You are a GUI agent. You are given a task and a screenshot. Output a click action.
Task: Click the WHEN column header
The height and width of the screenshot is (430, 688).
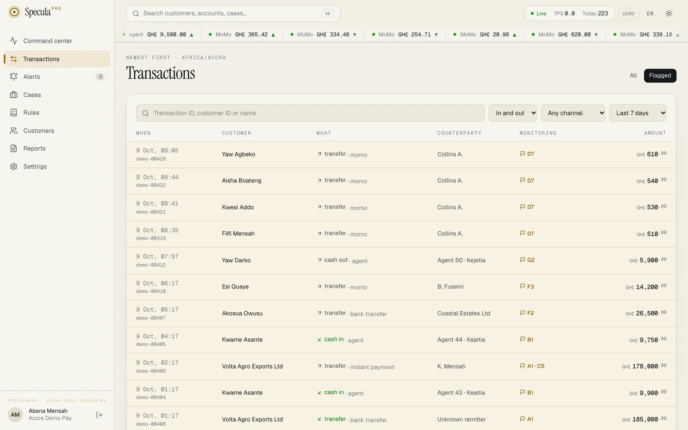click(143, 133)
